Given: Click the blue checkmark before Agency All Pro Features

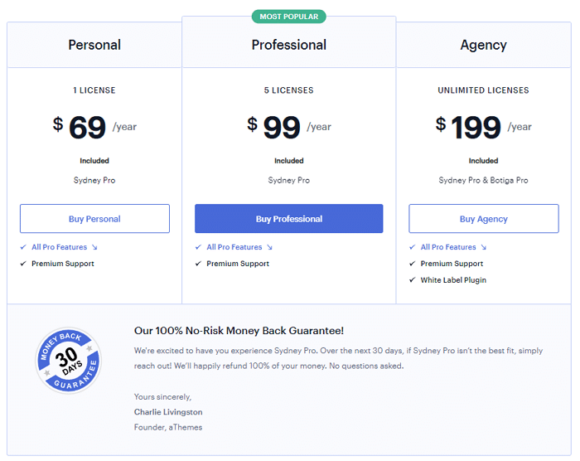Looking at the screenshot, I should 413,247.
